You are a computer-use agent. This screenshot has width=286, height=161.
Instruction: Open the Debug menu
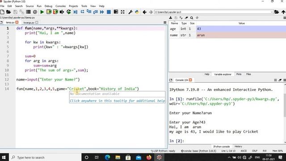pyautogui.click(x=48, y=6)
